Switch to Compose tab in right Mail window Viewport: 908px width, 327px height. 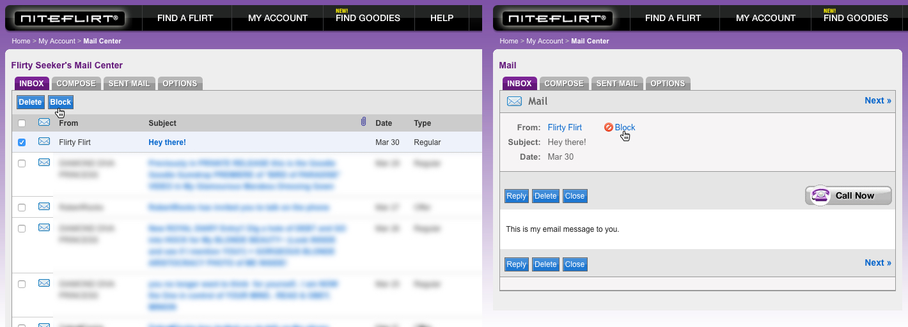coord(564,84)
